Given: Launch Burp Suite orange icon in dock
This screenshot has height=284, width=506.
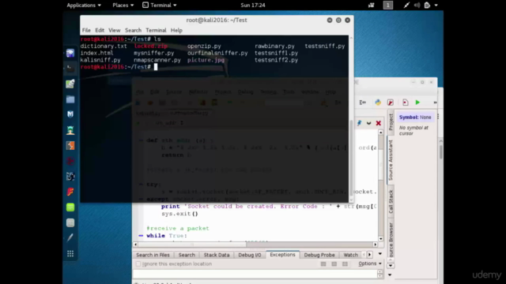Looking at the screenshot, I should [70, 145].
